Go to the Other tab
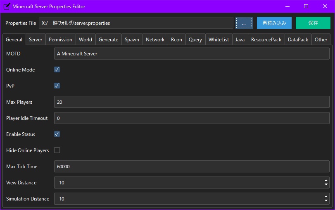Image resolution: width=335 pixels, height=210 pixels. coord(321,40)
